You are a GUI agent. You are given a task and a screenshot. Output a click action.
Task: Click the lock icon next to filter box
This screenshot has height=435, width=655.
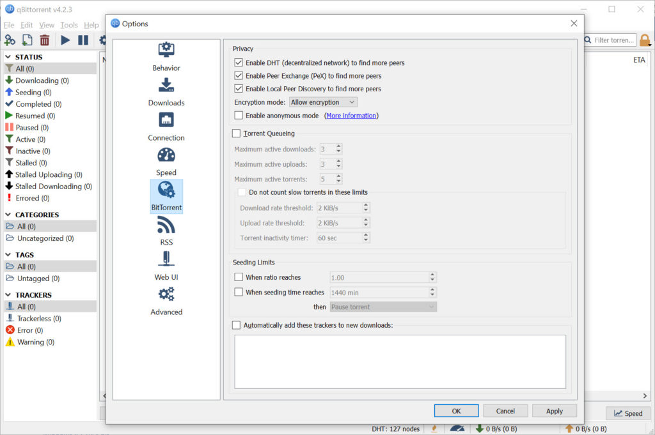coord(645,40)
